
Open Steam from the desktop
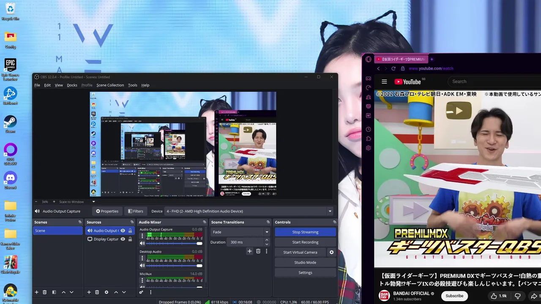[x=10, y=124]
